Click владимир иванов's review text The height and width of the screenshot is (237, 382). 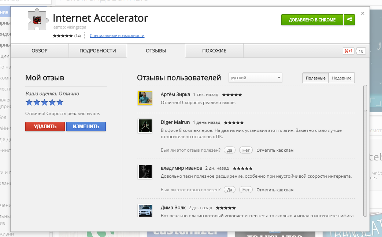(x=256, y=176)
